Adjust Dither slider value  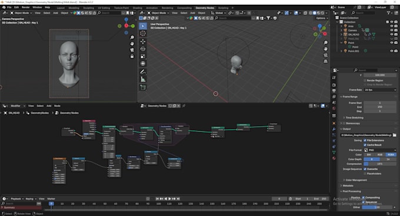377,207
